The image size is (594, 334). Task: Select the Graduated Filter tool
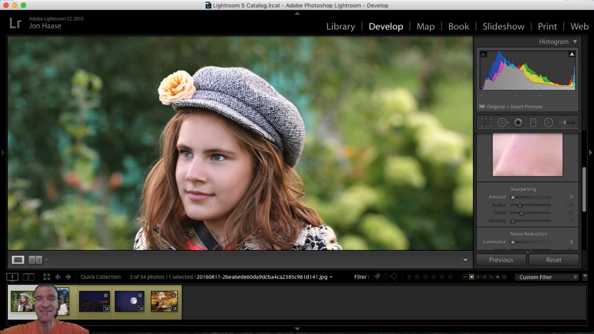(x=533, y=122)
